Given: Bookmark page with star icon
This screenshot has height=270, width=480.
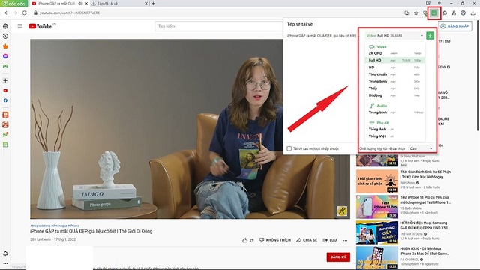Looking at the screenshot, I should [415, 13].
